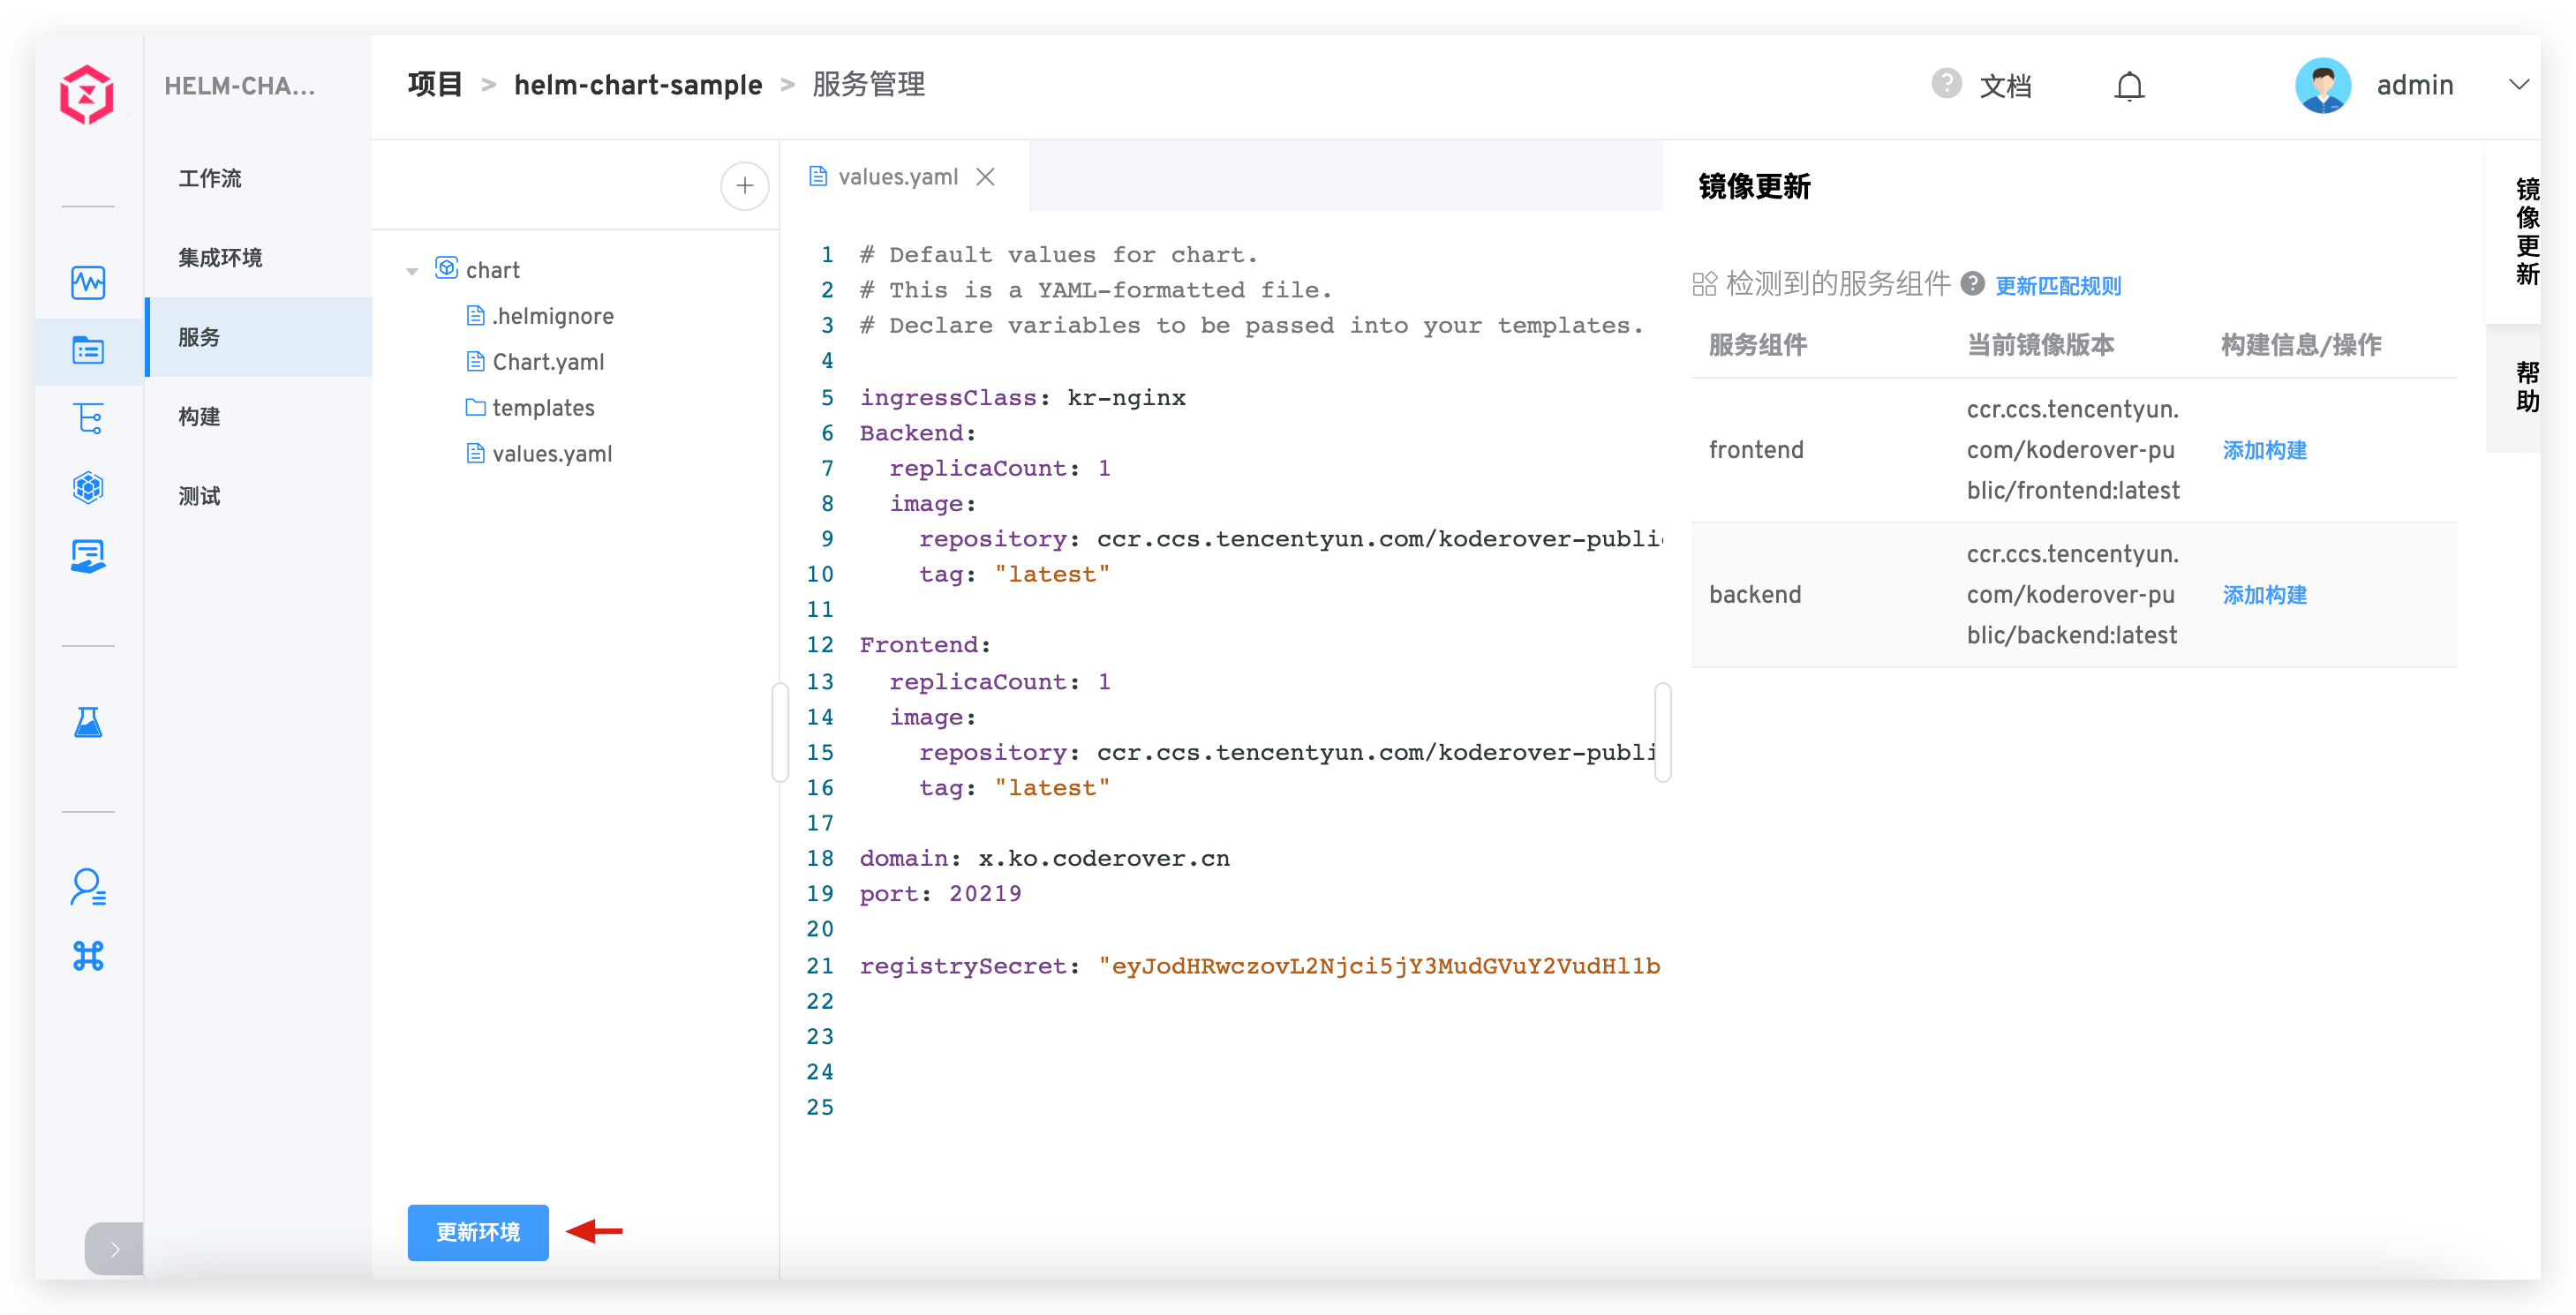Select the test lab flask icon
This screenshot has height=1315, width=2576.
(88, 723)
